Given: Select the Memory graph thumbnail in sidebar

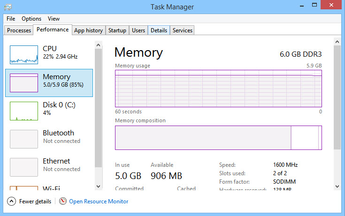Looking at the screenshot, I should click(x=24, y=83).
